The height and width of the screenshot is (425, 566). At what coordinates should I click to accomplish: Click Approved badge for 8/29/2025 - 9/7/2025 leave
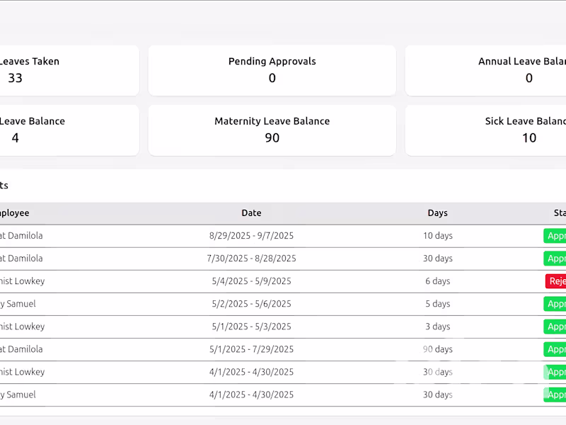coord(555,236)
